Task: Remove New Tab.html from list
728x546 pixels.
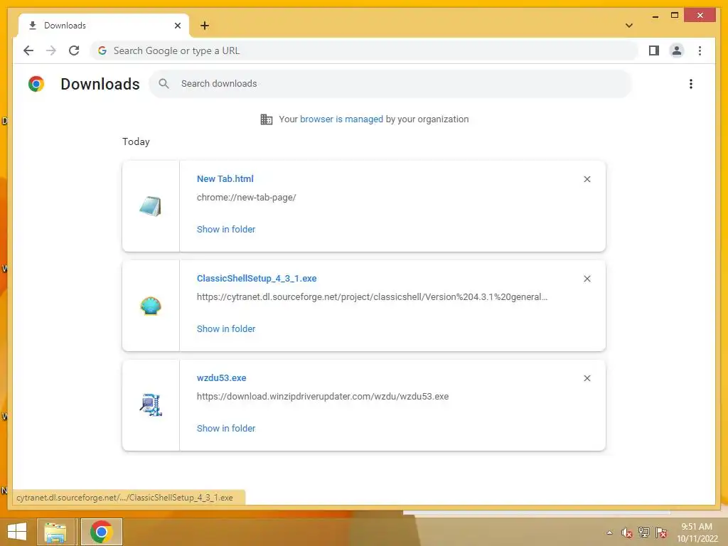Action: (587, 179)
